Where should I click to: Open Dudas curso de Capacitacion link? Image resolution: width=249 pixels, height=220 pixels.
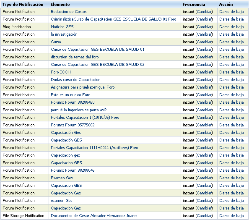[75, 80]
